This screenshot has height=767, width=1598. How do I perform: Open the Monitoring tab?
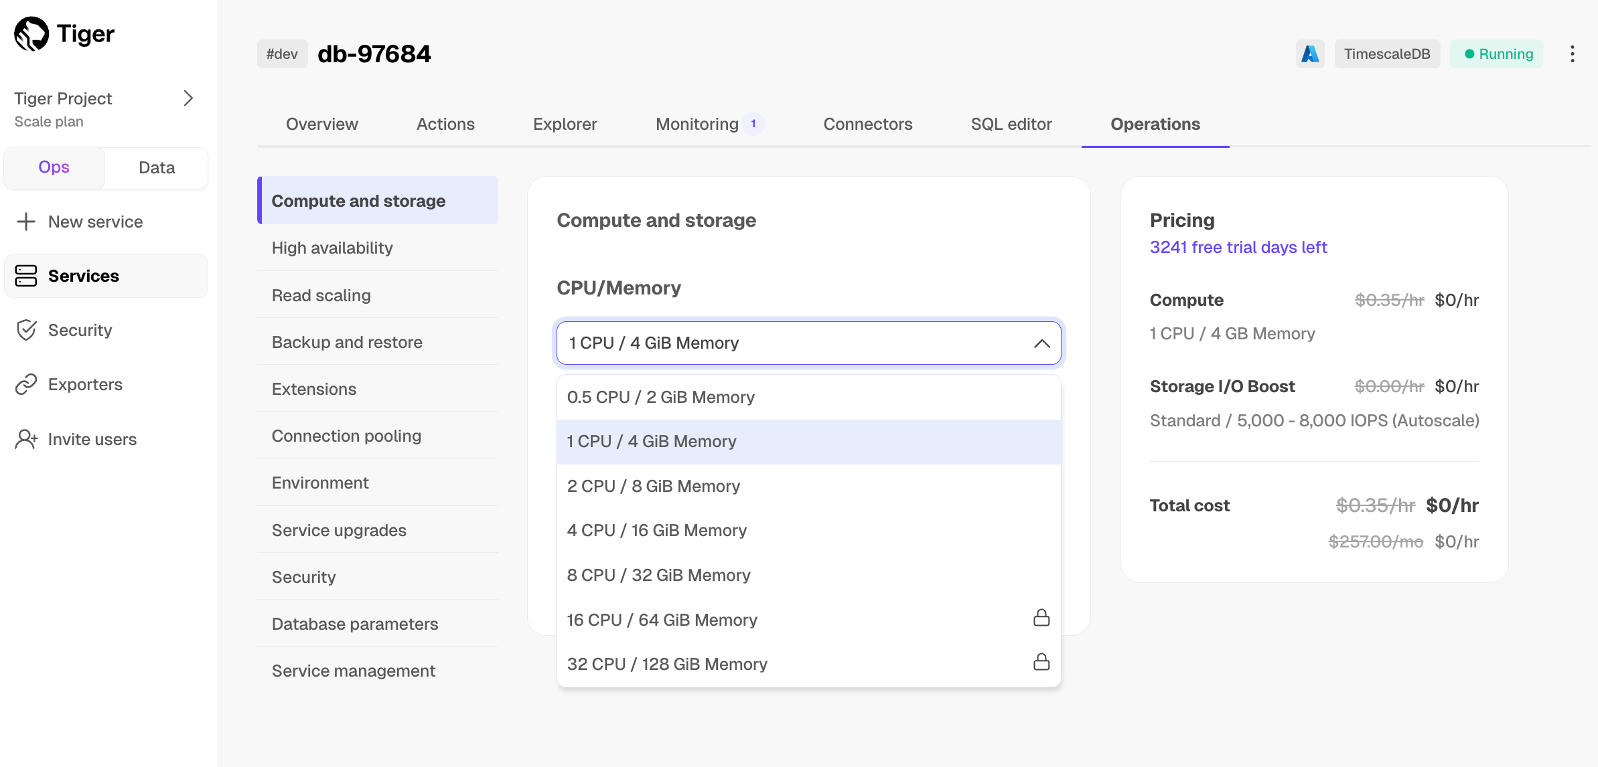point(697,124)
